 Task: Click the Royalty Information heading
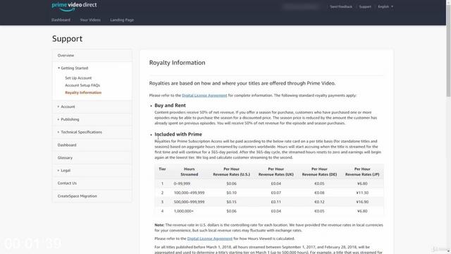[177, 63]
